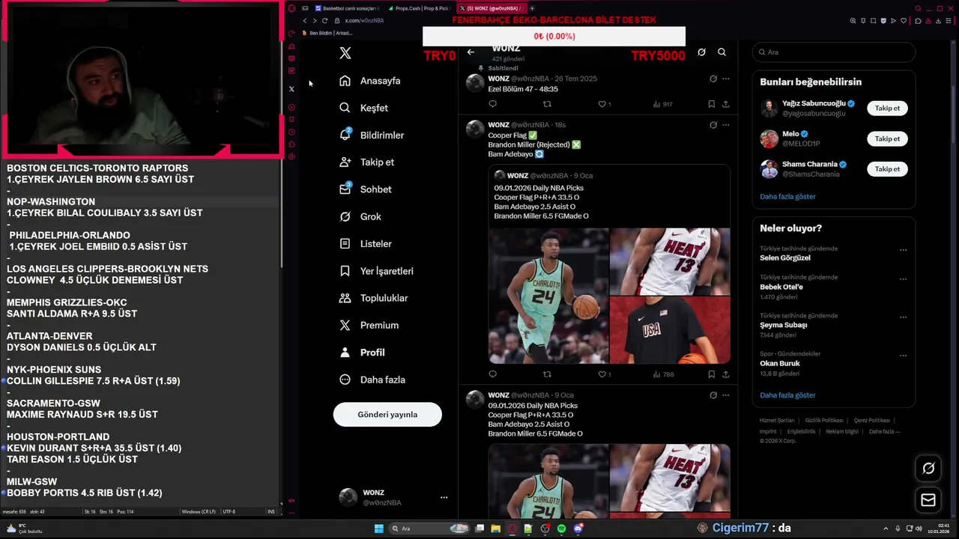Open Windows Start menu
Screen dimensions: 959x539
click(x=379, y=529)
